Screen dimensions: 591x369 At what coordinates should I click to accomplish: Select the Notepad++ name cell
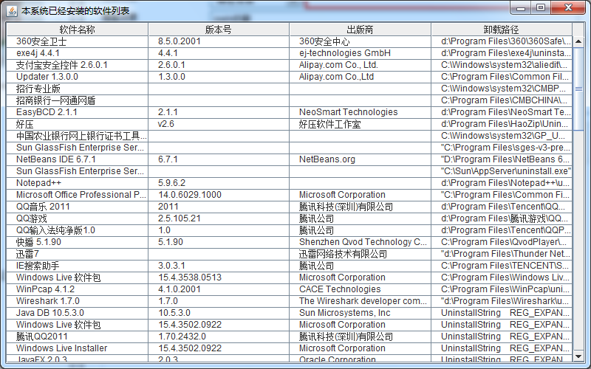78,183
